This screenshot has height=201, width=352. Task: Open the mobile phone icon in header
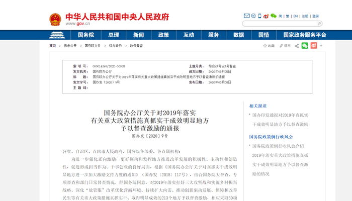(x=259, y=16)
